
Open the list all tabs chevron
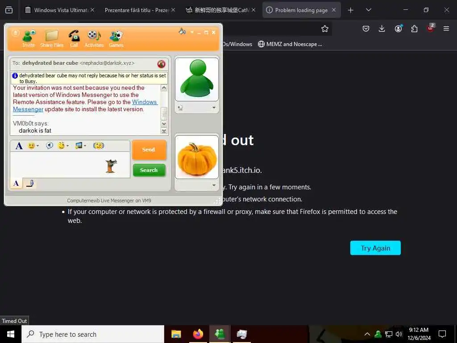pyautogui.click(x=368, y=10)
